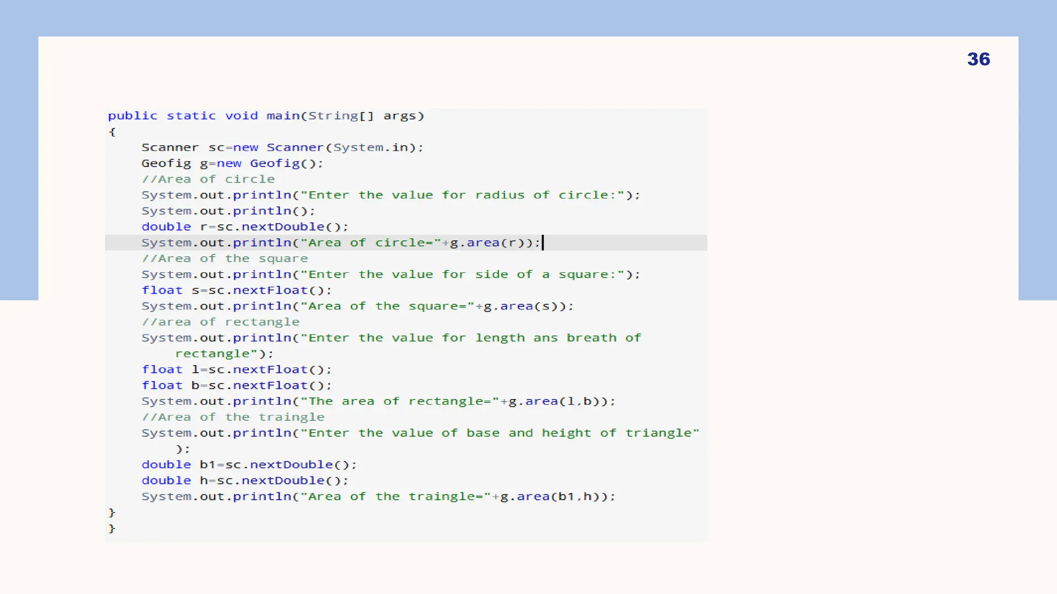Click the Area of the traingle= print line
The height and width of the screenshot is (594, 1057).
click(x=378, y=497)
